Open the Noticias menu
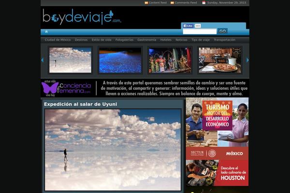This screenshot has height=193, width=290. click(x=181, y=40)
